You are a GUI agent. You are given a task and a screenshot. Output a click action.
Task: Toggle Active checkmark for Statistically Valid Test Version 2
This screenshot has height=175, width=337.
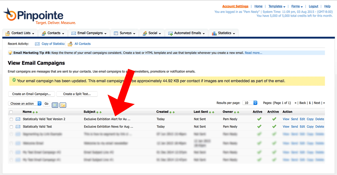[x=259, y=119]
